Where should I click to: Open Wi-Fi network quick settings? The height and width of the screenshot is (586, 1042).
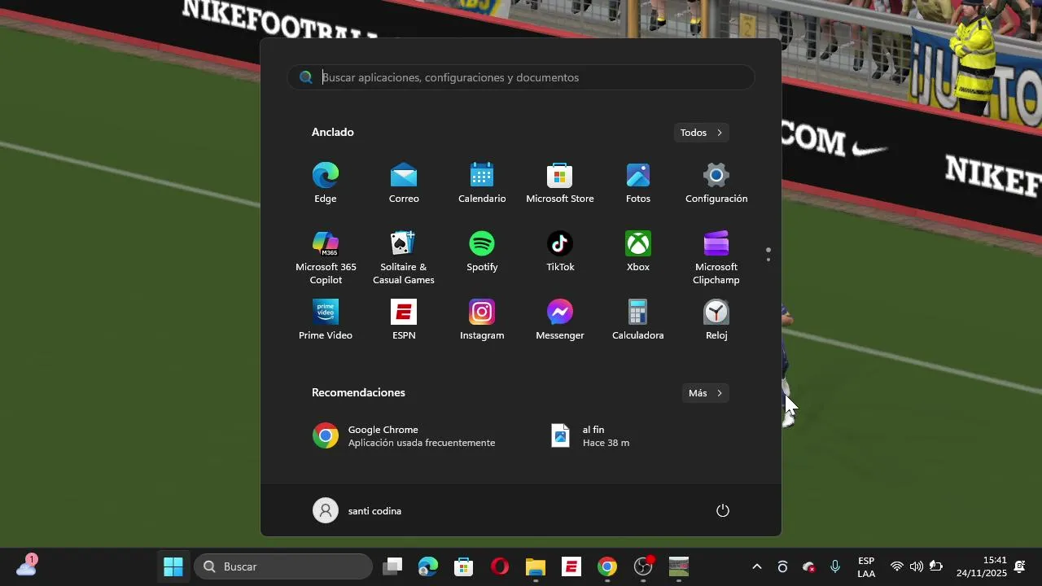897,566
